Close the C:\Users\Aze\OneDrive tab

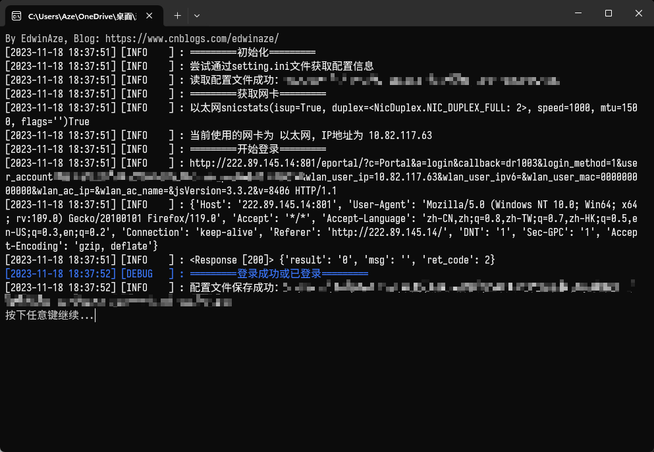[154, 15]
